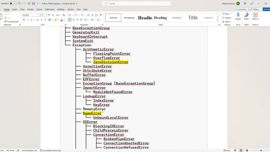Image resolution: width=270 pixels, height=152 pixels.
Task: Toggle Bold formatting
Action: 24,20
